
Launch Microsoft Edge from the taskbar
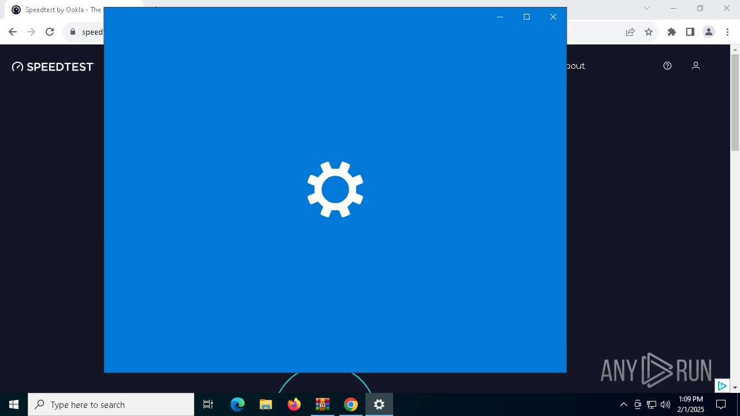tap(238, 404)
